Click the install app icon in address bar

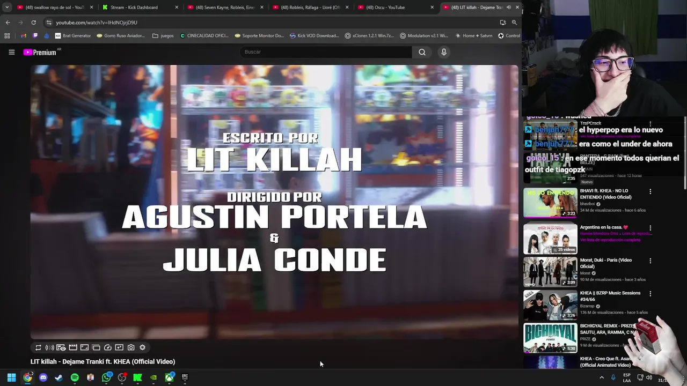[x=503, y=23]
